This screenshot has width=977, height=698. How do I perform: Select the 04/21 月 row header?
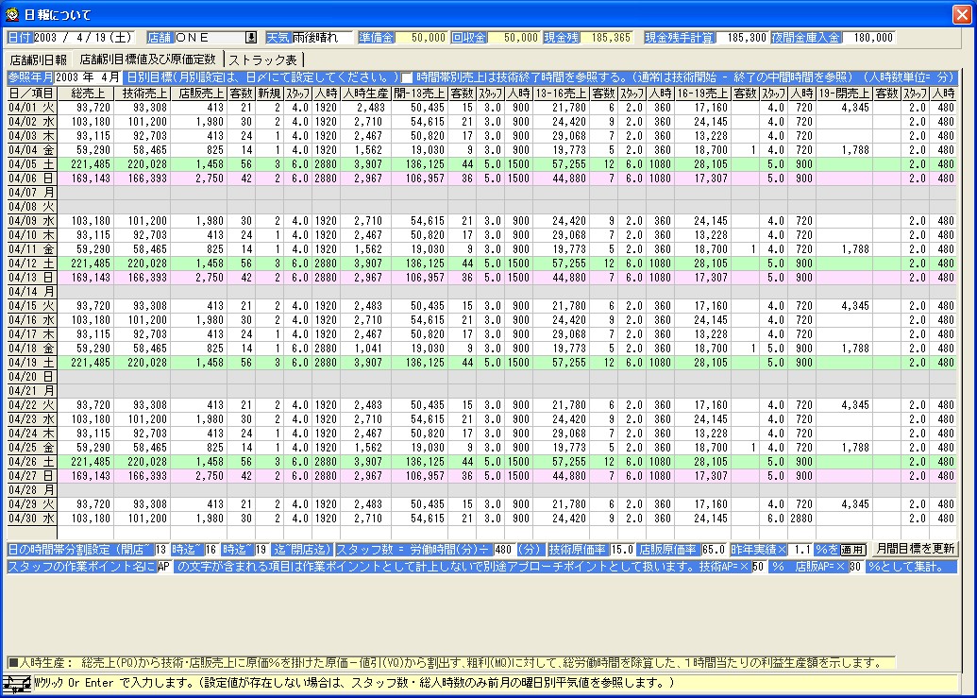tap(32, 391)
